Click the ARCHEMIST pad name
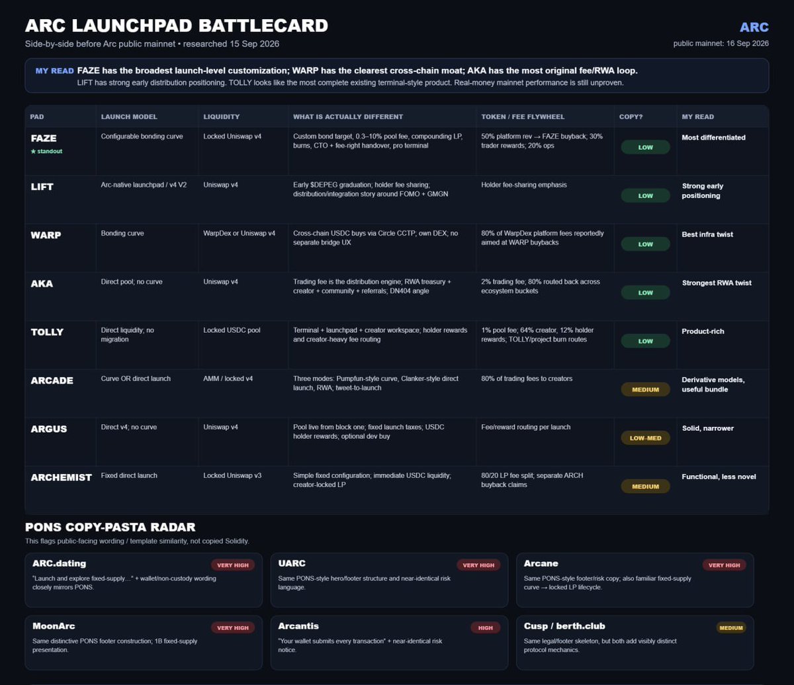 click(x=61, y=477)
